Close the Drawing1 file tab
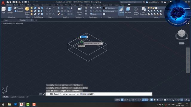Image resolution: width=191 pixels, height=107 pixels. click(x=32, y=20)
